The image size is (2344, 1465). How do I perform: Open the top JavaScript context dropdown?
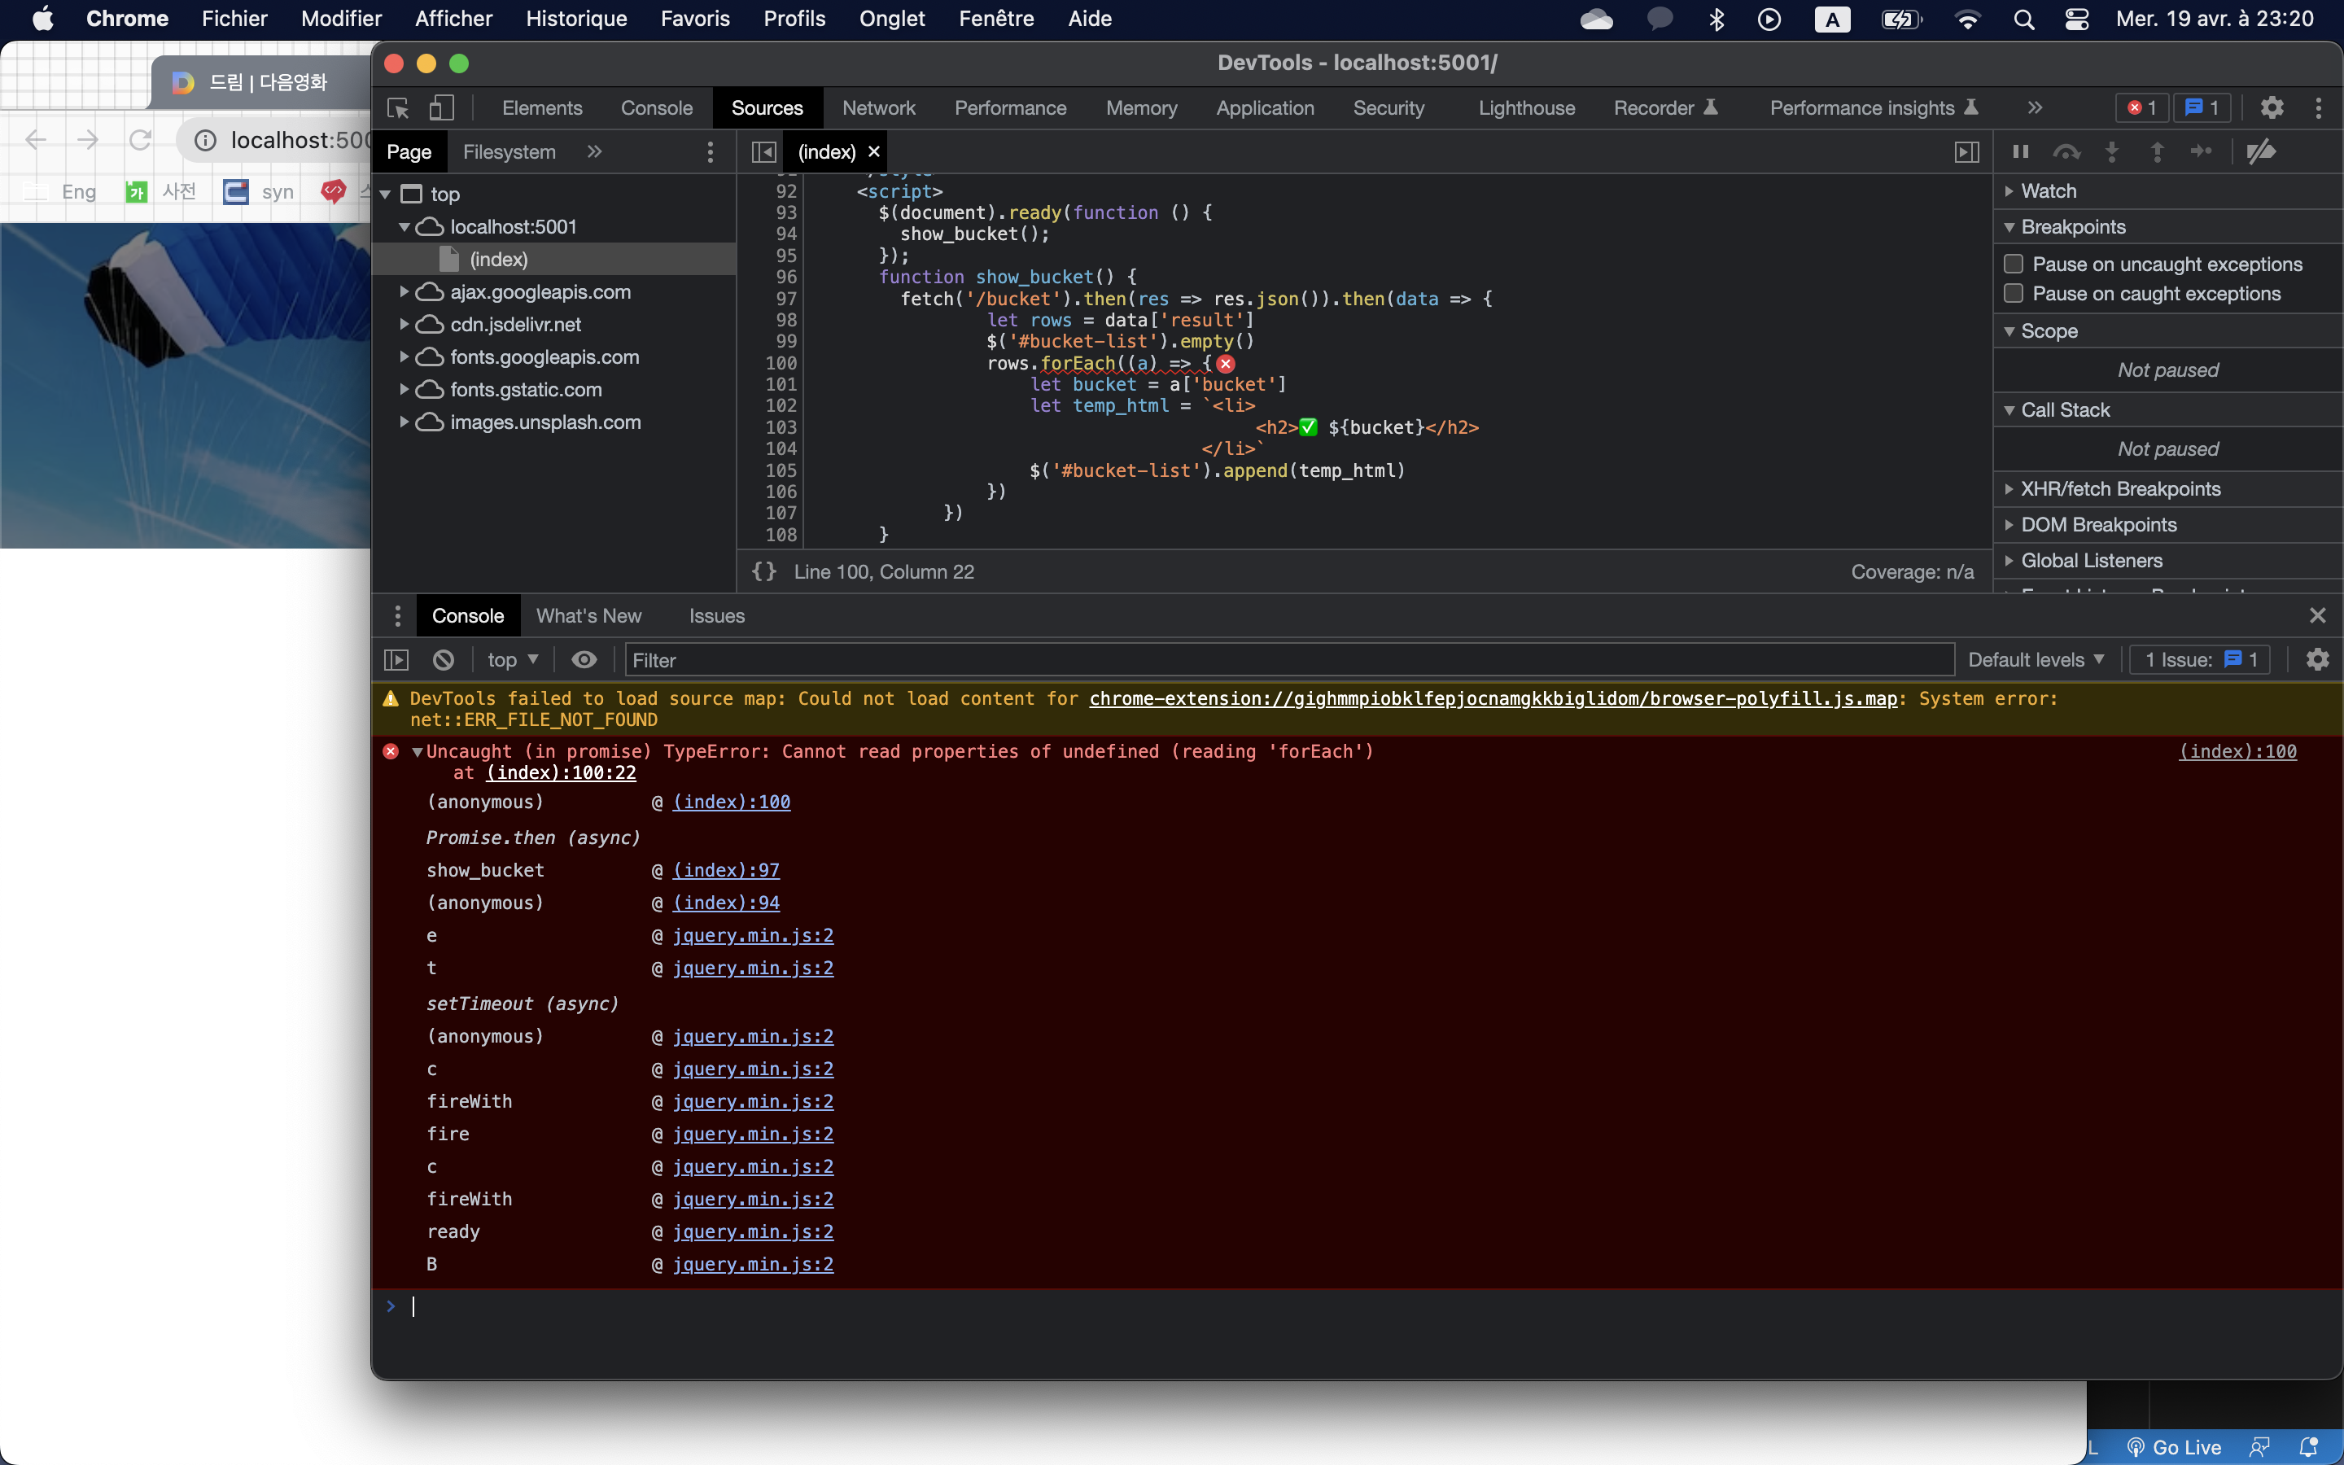(x=513, y=660)
